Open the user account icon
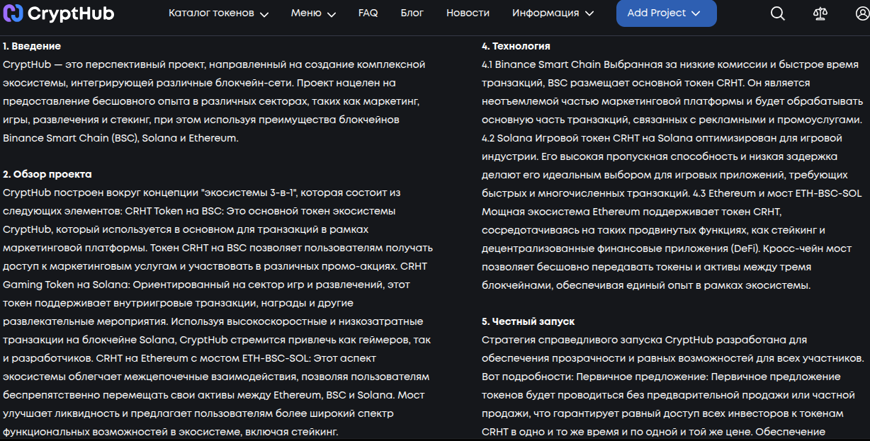This screenshot has width=870, height=441. pos(862,13)
